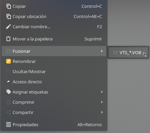
Task: Choose Mover a la papelera
Action: tap(54, 39)
